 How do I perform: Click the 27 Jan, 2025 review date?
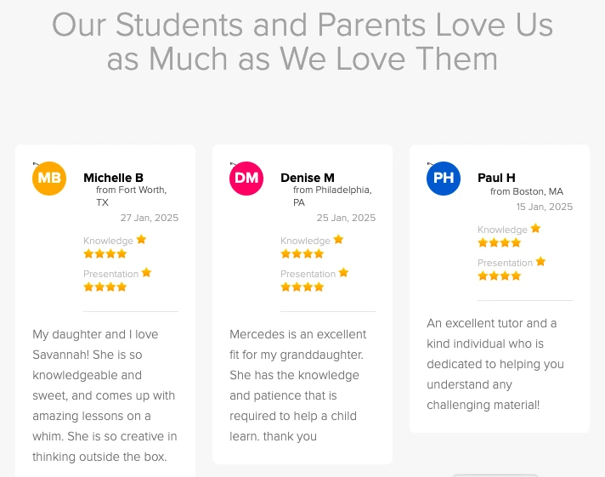[150, 218]
